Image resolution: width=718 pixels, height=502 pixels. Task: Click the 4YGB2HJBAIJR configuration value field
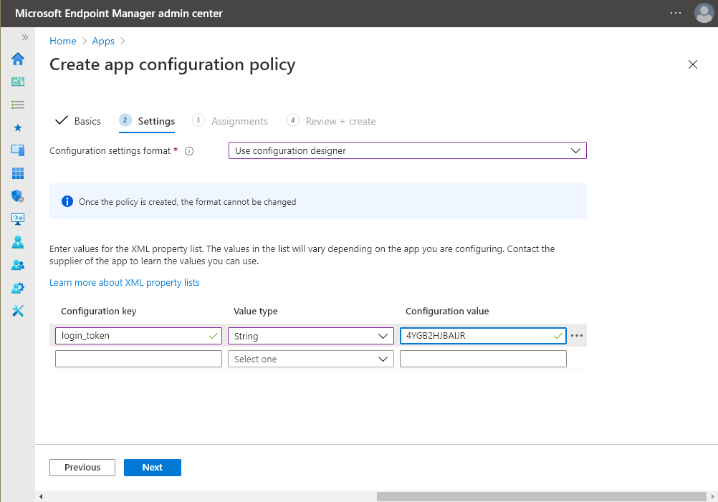pos(483,336)
